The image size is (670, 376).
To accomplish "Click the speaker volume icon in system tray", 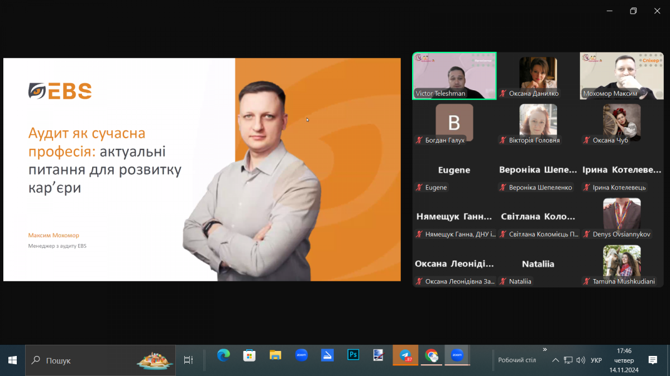I will 581,360.
